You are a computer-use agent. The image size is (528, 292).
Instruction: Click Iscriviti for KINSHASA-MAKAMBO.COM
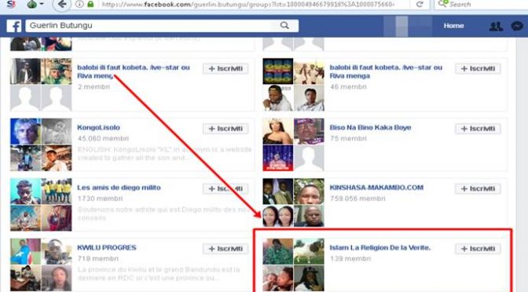[x=478, y=188]
